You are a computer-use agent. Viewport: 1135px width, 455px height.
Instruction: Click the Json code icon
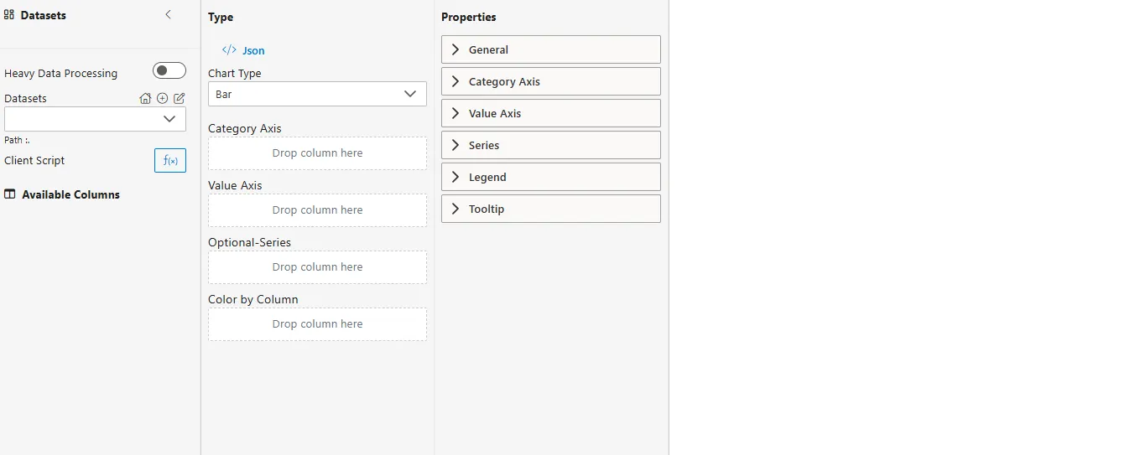tap(229, 50)
